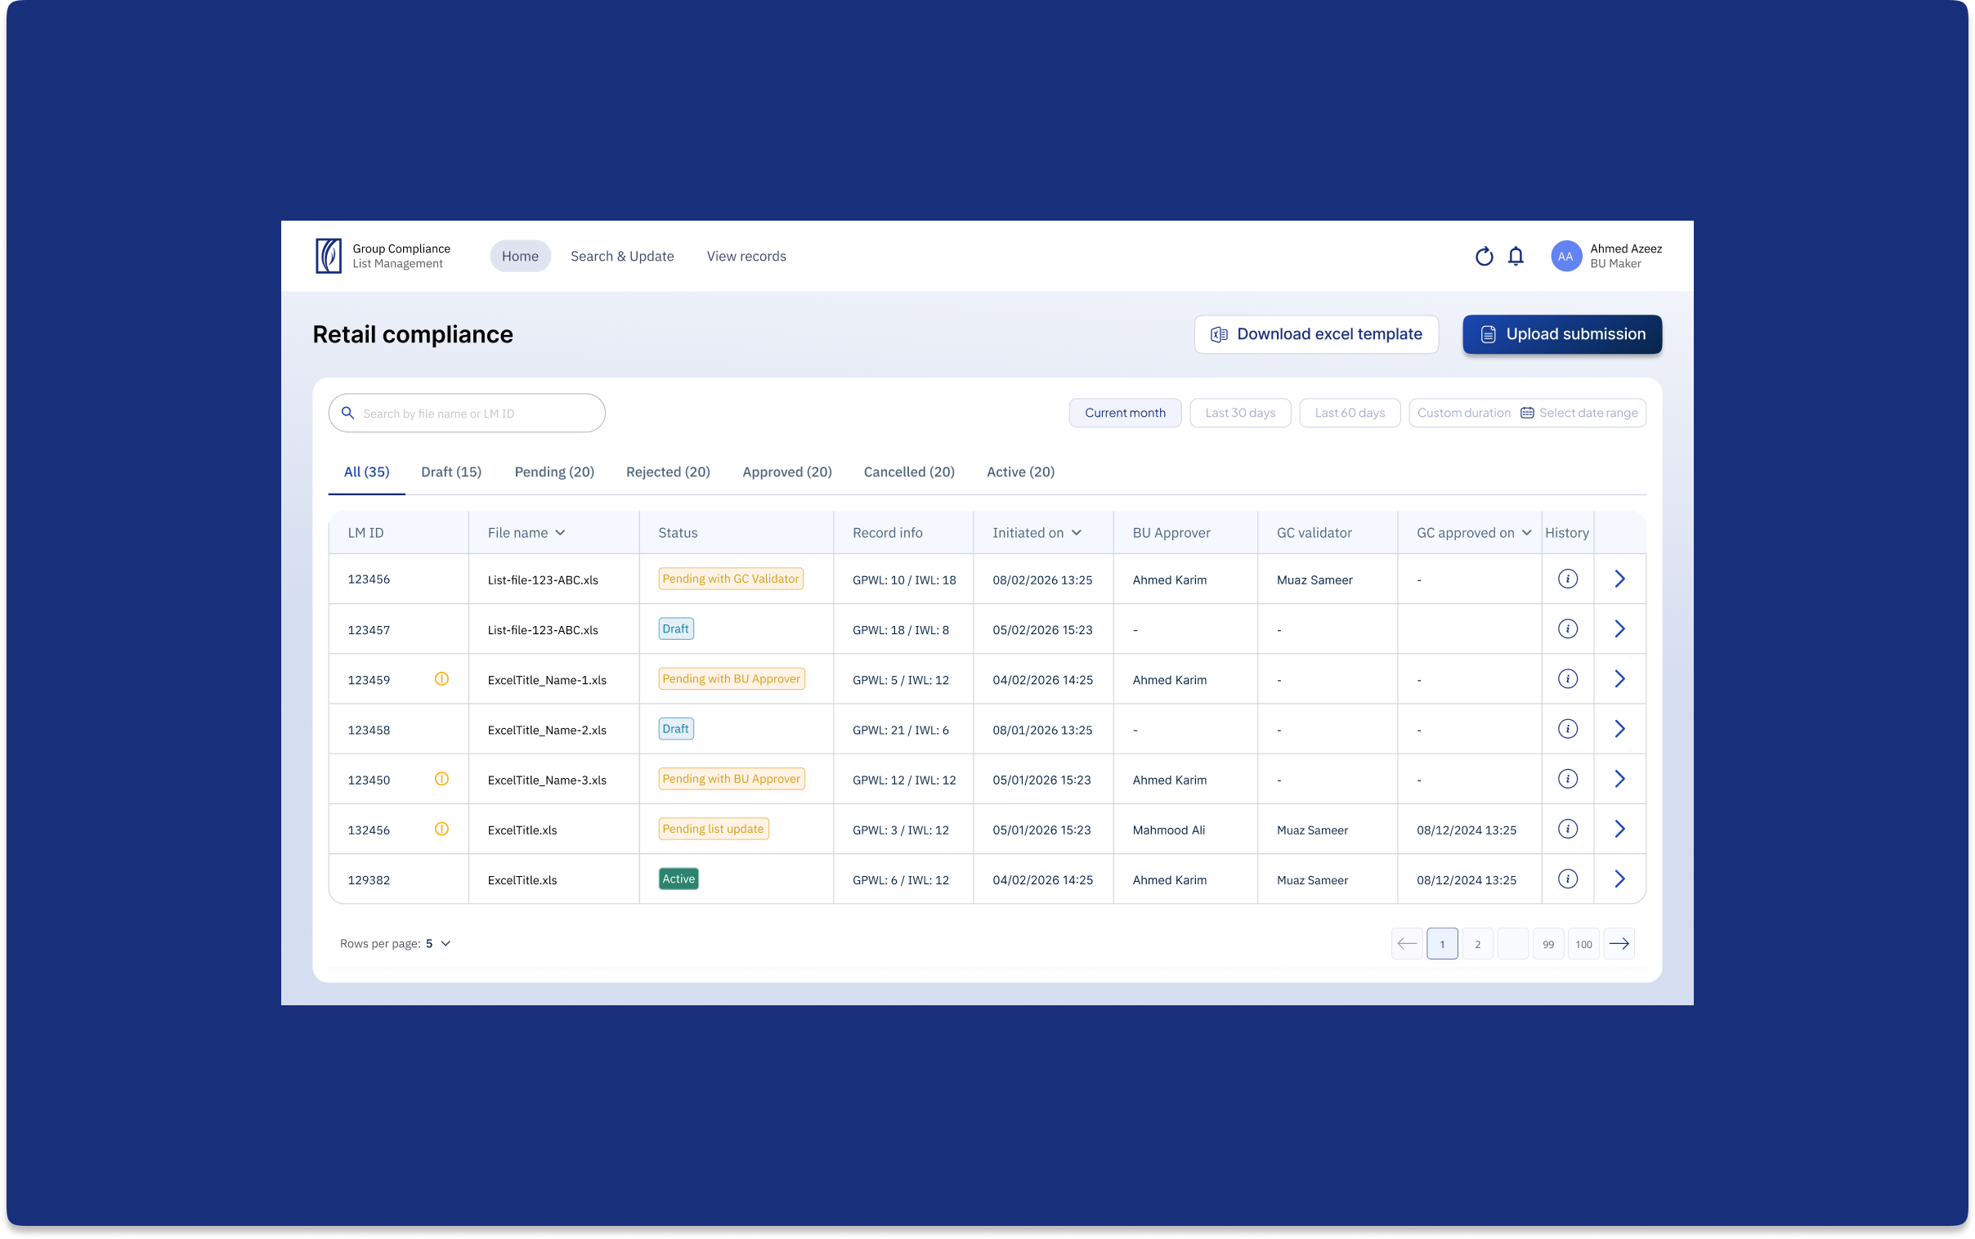Switch to Rejected (20) tab
The height and width of the screenshot is (1239, 1975).
point(668,472)
